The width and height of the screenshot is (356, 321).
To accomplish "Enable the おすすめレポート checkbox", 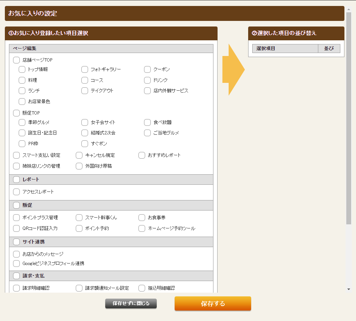I will [142, 155].
